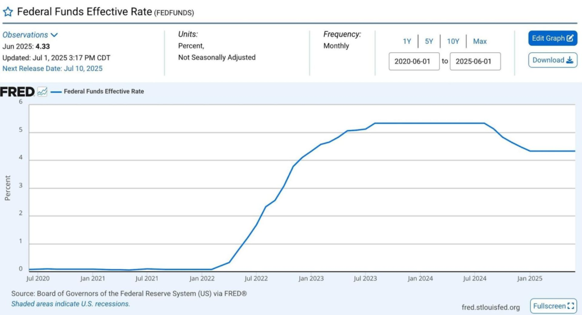The height and width of the screenshot is (315, 582).
Task: Select the 1Y time range
Action: pos(407,41)
